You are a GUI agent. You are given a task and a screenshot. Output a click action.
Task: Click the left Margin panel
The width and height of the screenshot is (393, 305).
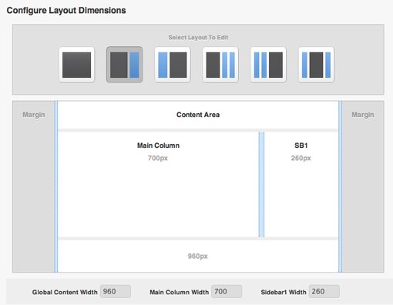point(33,186)
